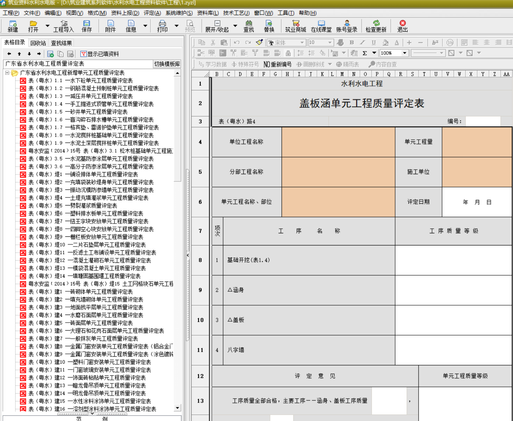This screenshot has height=421, width=513.
Task: Click the 学习数据 button
Action: pyautogui.click(x=212, y=64)
